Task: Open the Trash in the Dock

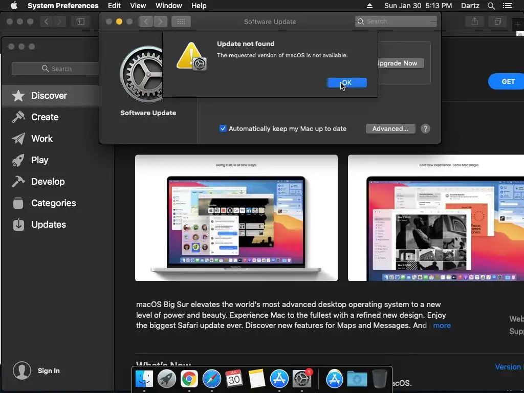Action: click(379, 379)
